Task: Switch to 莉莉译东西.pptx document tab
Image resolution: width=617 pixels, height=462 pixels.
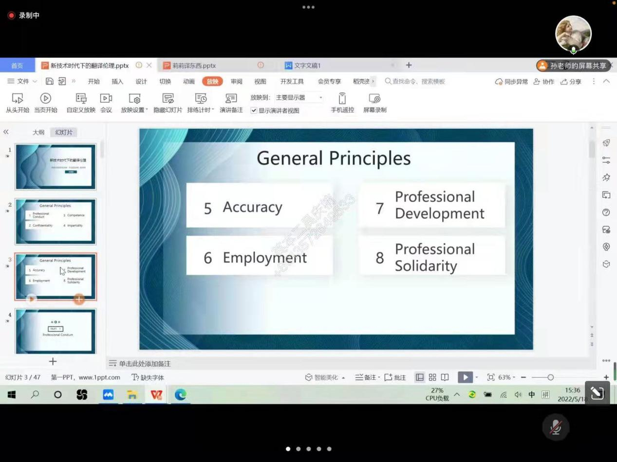Action: [x=194, y=66]
